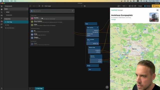
Task: Click the viewport size icon in toolbar
Action: coord(118,6)
